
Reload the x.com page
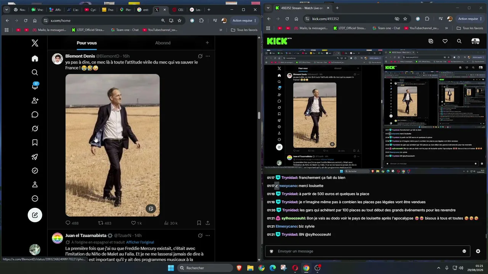pyautogui.click(x=26, y=21)
